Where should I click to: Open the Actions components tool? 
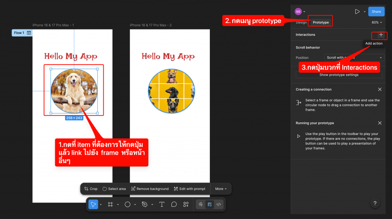[186, 204]
